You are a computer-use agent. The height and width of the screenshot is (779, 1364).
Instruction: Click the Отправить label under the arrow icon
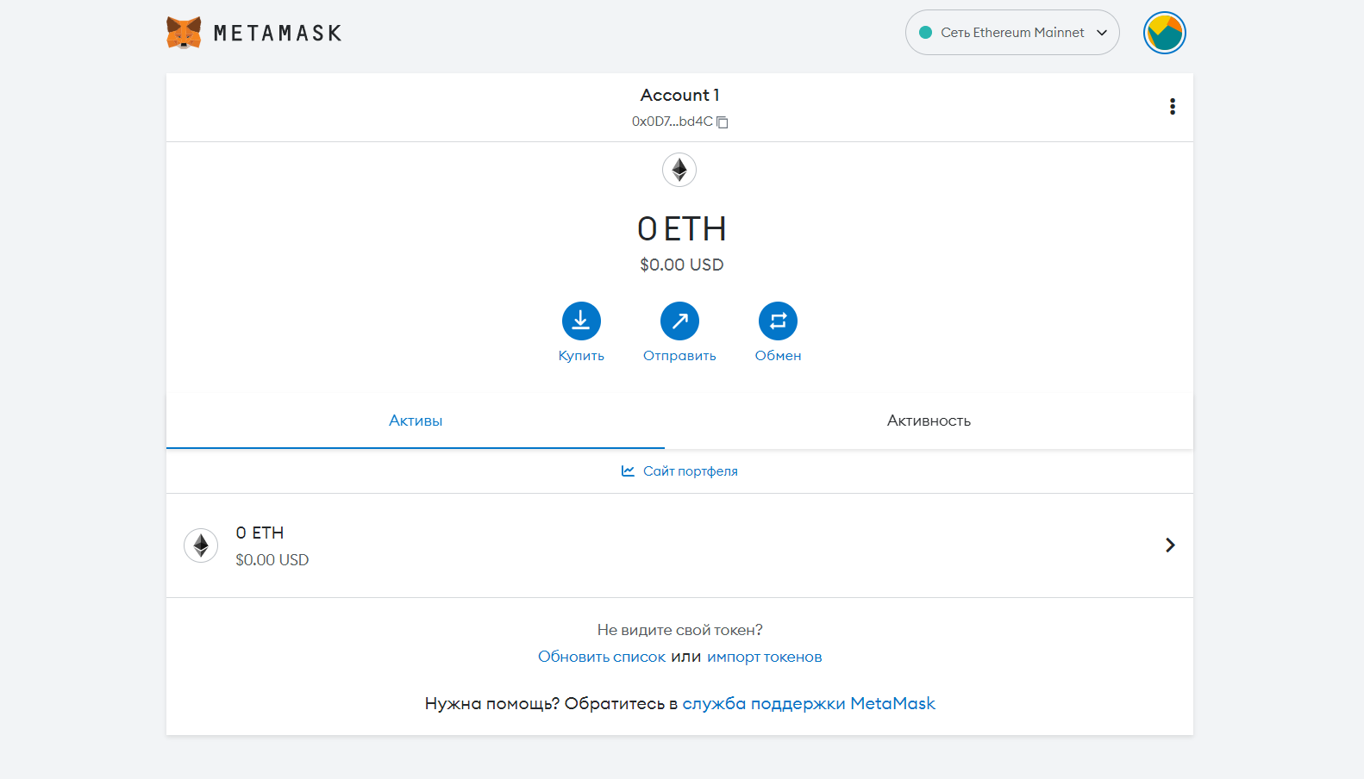679,356
